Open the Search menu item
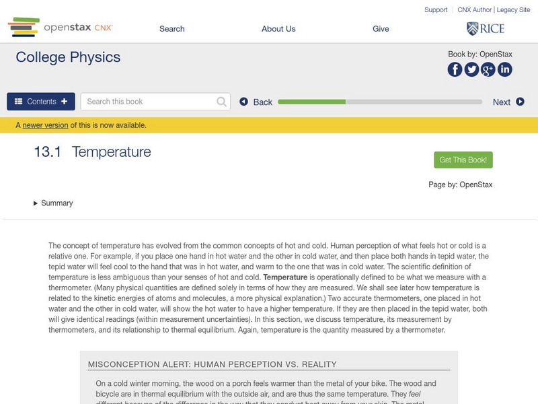The width and height of the screenshot is (538, 404). pos(171,29)
